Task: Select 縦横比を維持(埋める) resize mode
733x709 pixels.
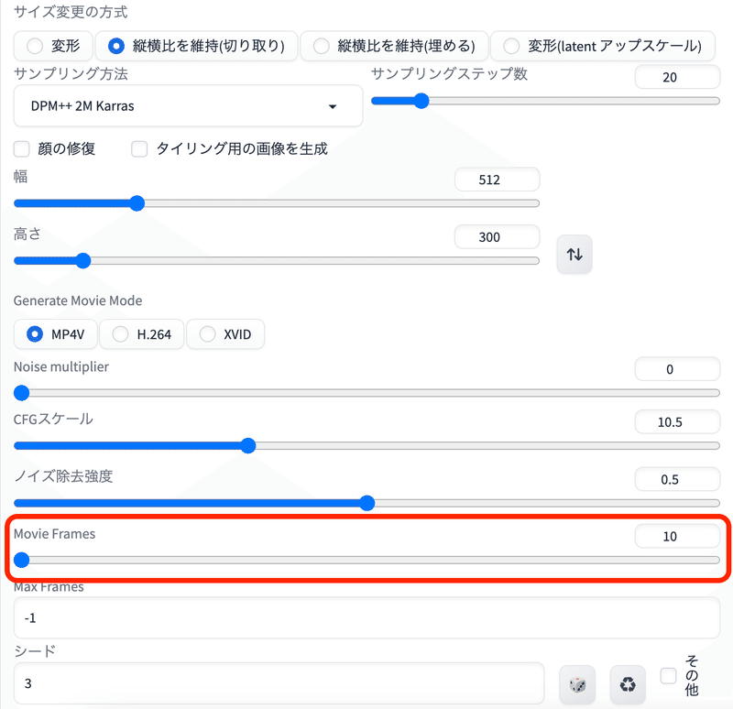Action: [x=394, y=46]
